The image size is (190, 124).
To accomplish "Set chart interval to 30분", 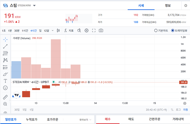I will pyautogui.click(x=17, y=31).
